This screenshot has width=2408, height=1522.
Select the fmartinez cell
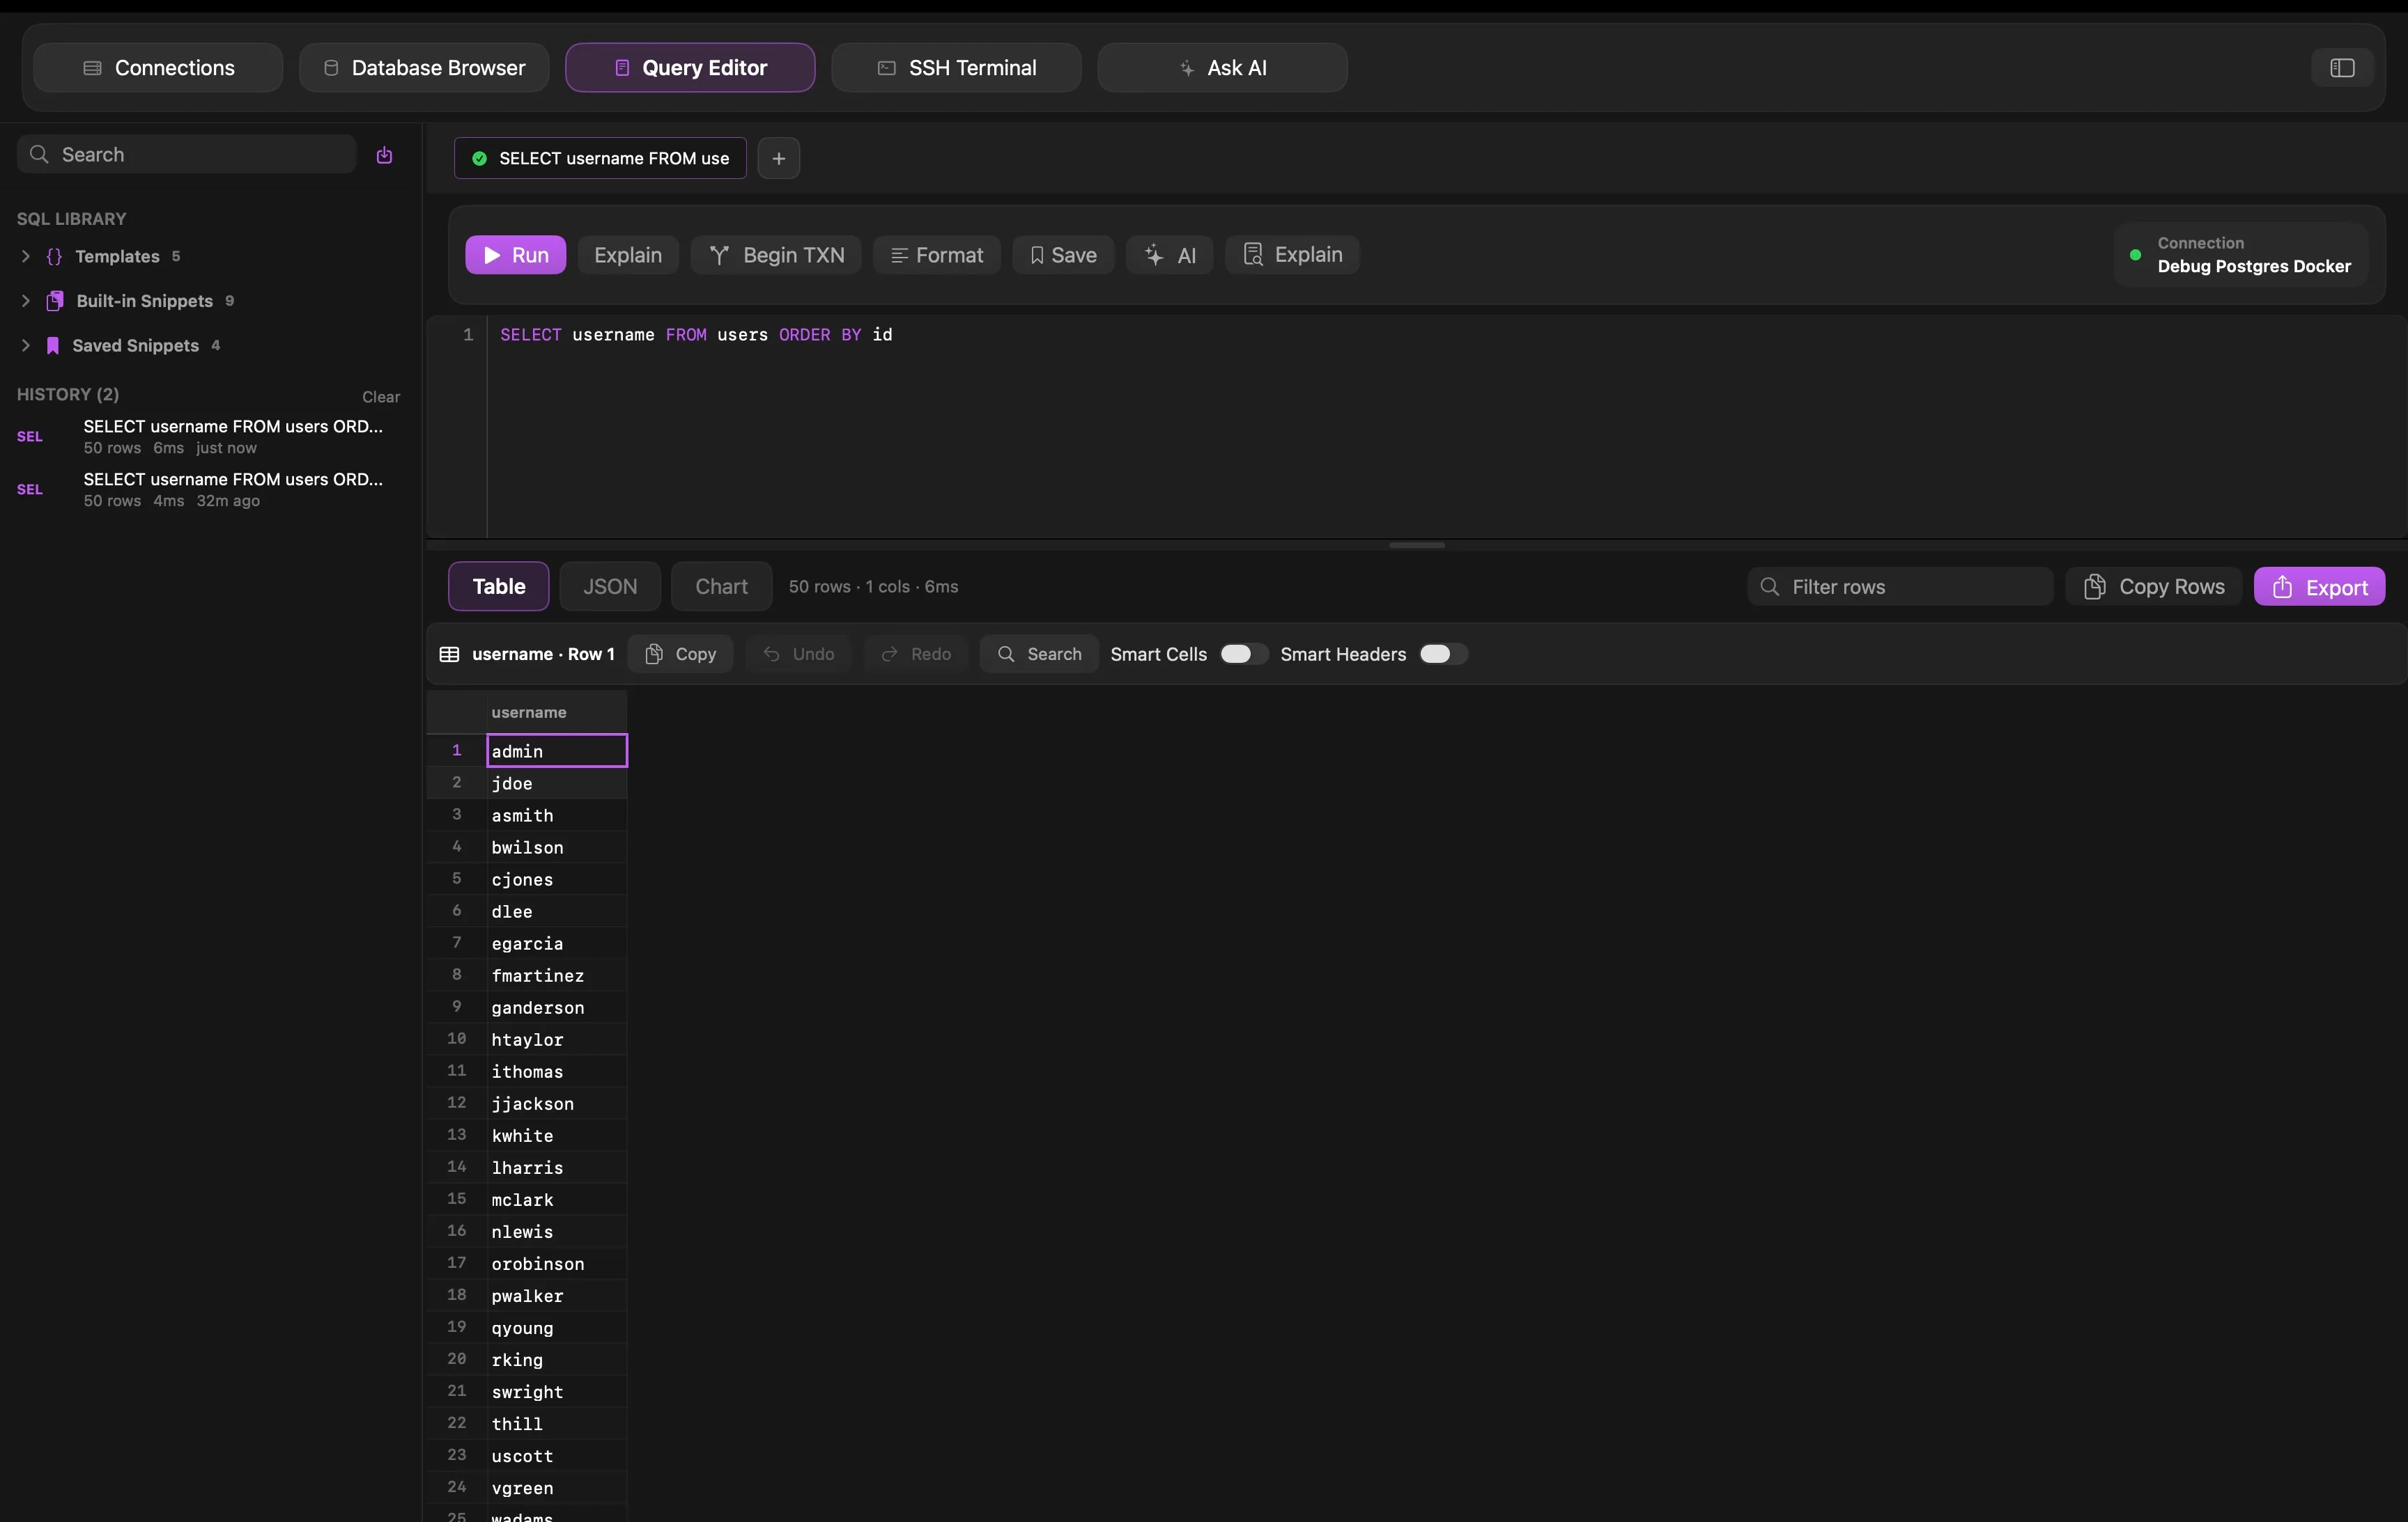point(557,975)
